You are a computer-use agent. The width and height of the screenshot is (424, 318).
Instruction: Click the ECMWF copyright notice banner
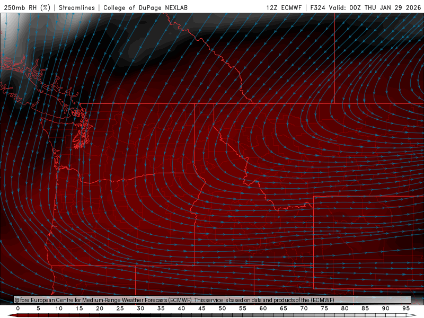coord(213,300)
